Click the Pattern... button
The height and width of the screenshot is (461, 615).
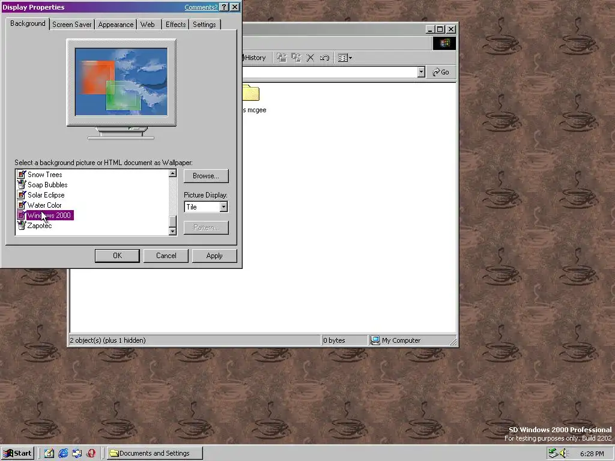[206, 227]
